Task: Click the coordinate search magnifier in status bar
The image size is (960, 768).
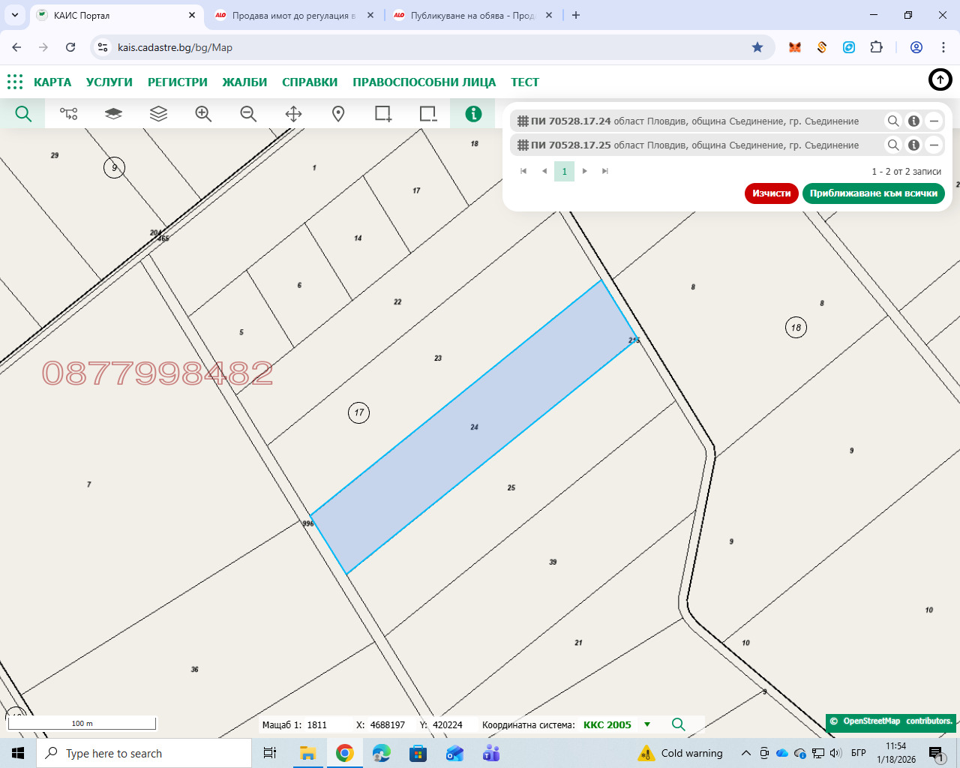Action: point(679,724)
